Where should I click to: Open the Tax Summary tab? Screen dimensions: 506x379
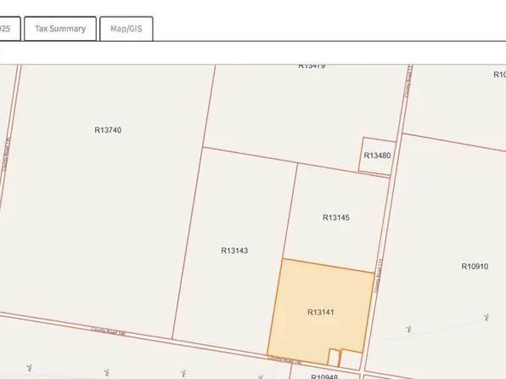click(x=60, y=29)
